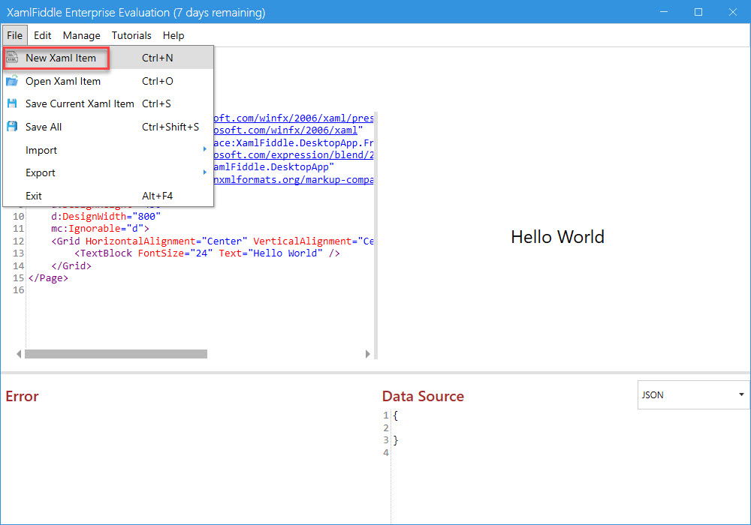Minimize the XamlFiddle window
The height and width of the screenshot is (525, 751).
664,12
